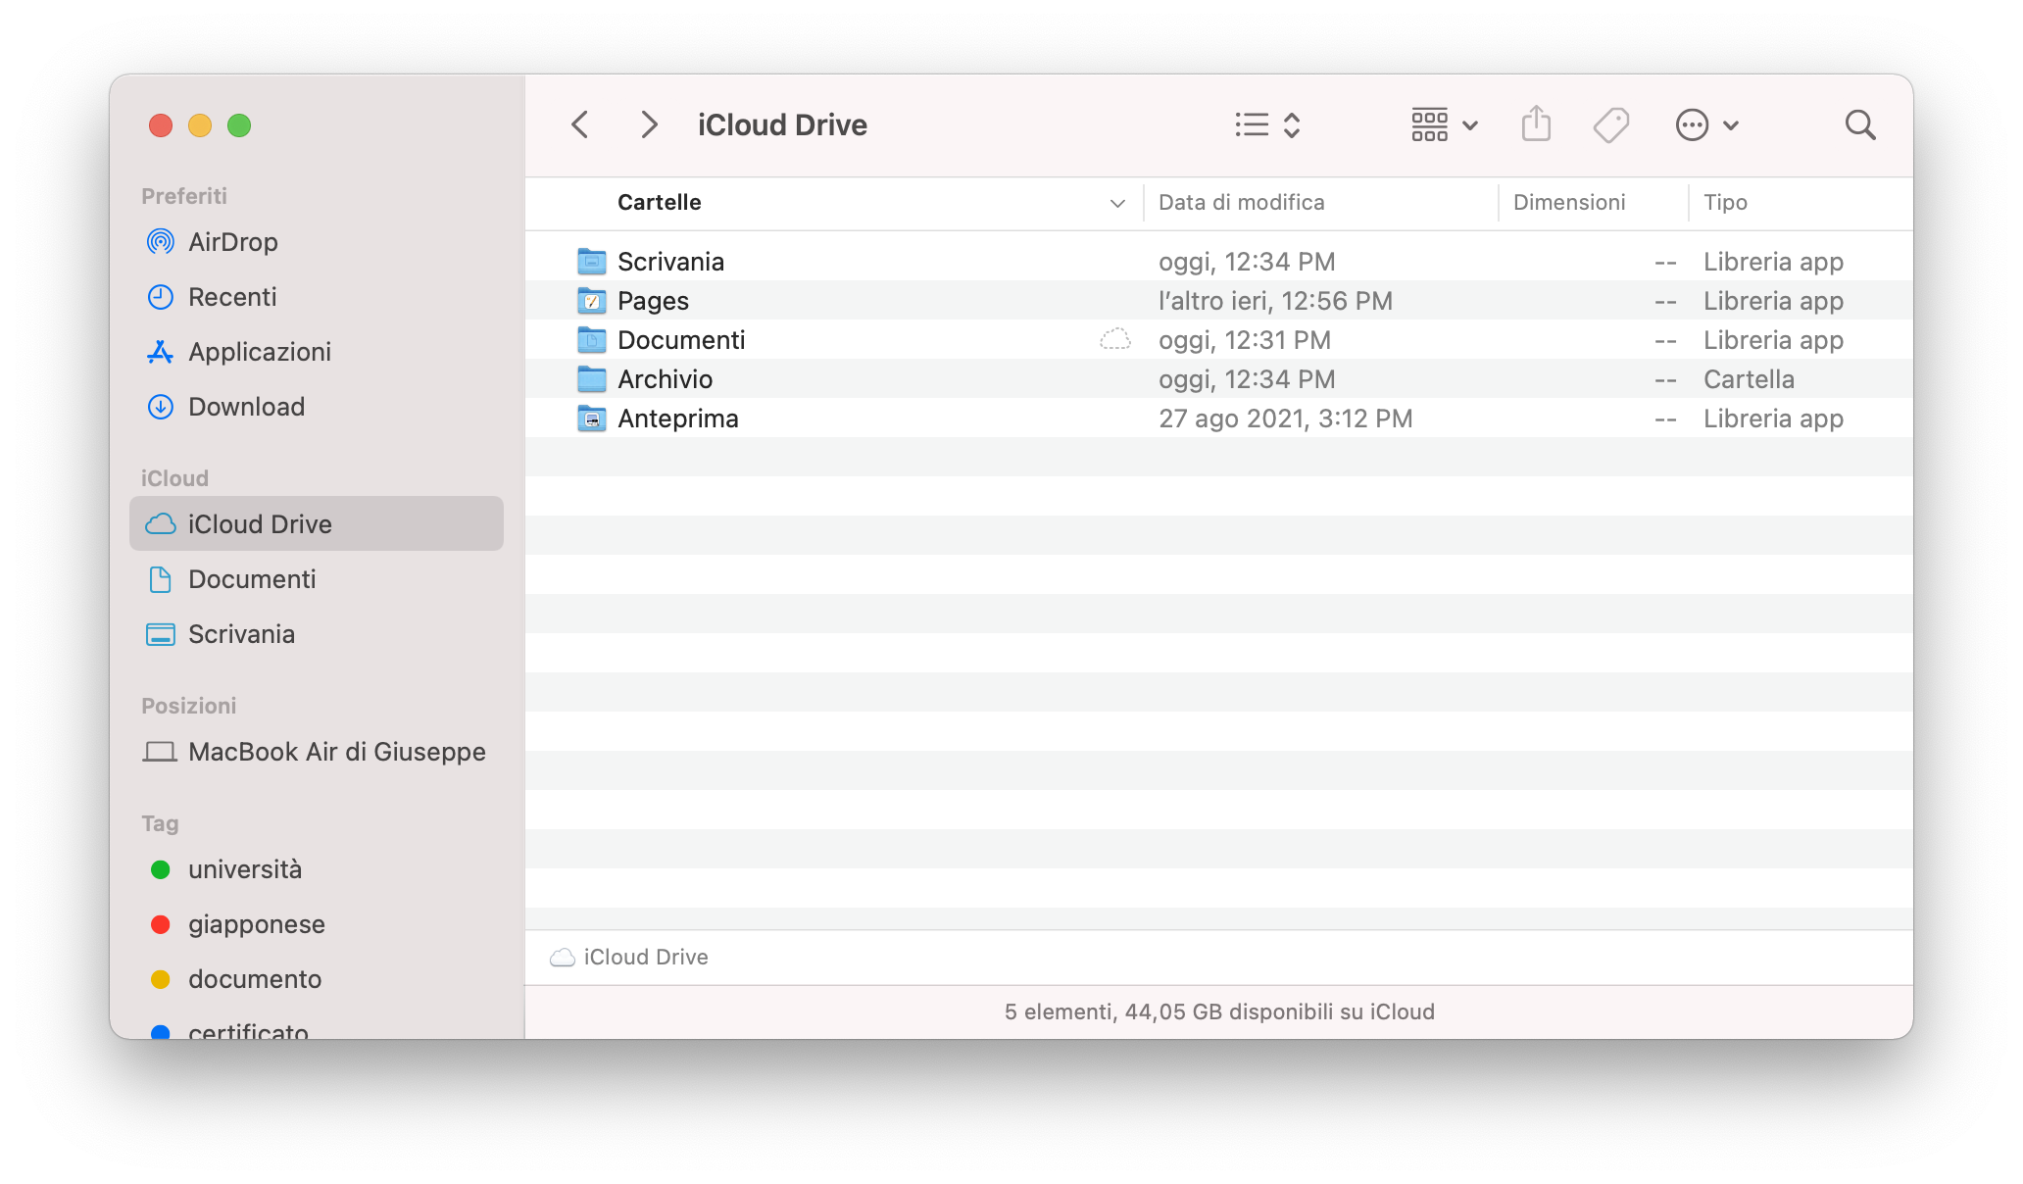2023x1184 pixels.
Task: Go forward with the right chevron
Action: 648,124
